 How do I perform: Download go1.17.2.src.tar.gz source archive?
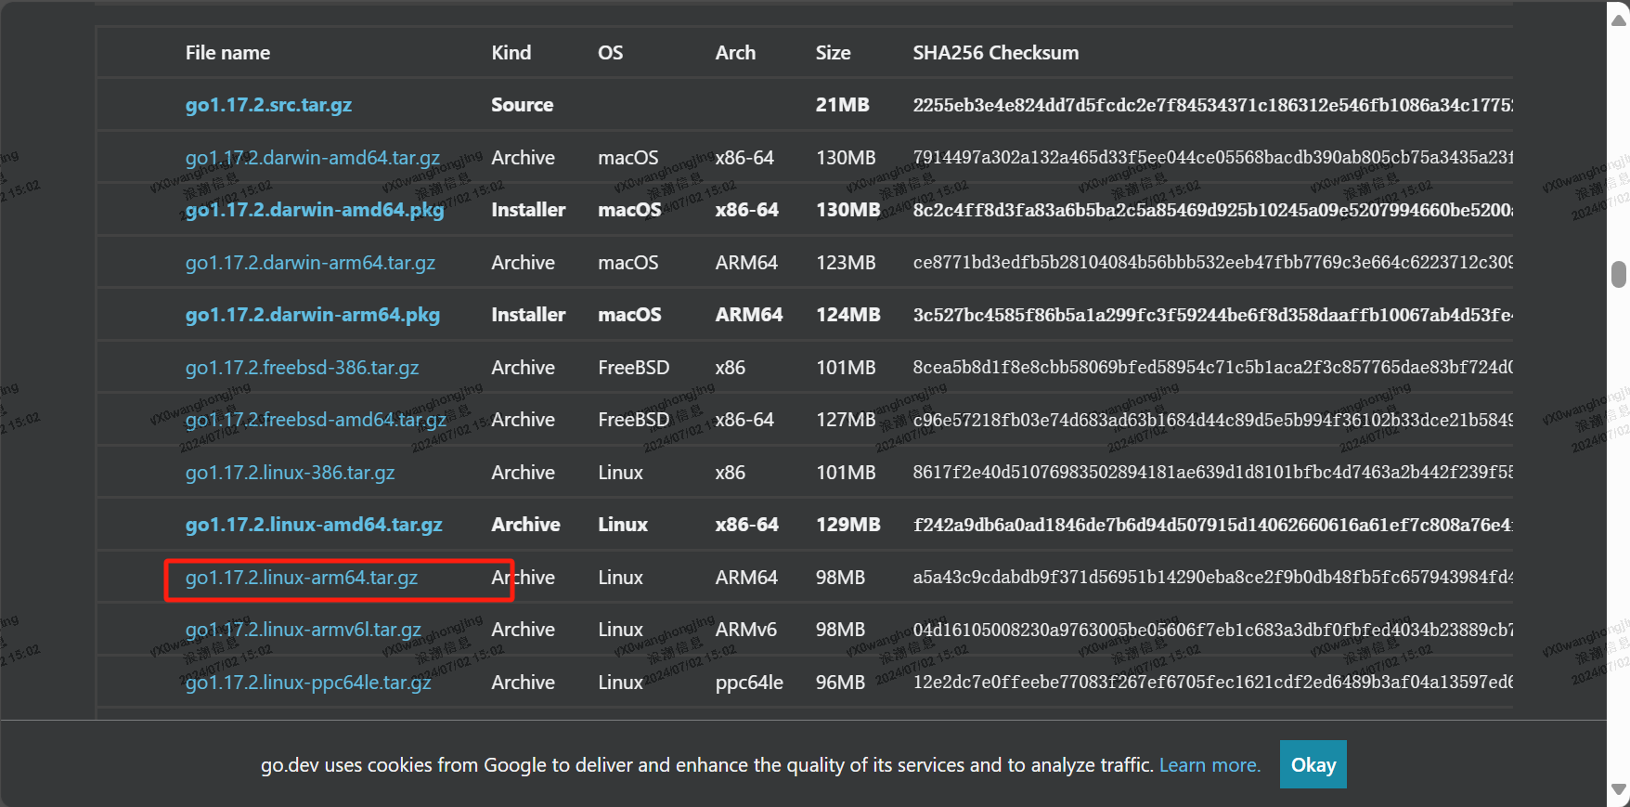pyautogui.click(x=268, y=105)
